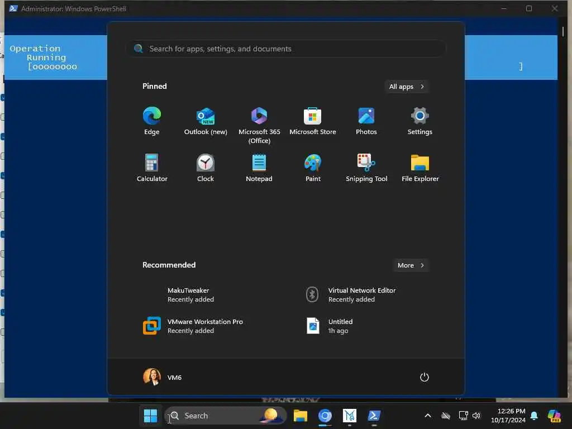Open the Calculator app
Image resolution: width=572 pixels, height=429 pixels.
pyautogui.click(x=152, y=168)
